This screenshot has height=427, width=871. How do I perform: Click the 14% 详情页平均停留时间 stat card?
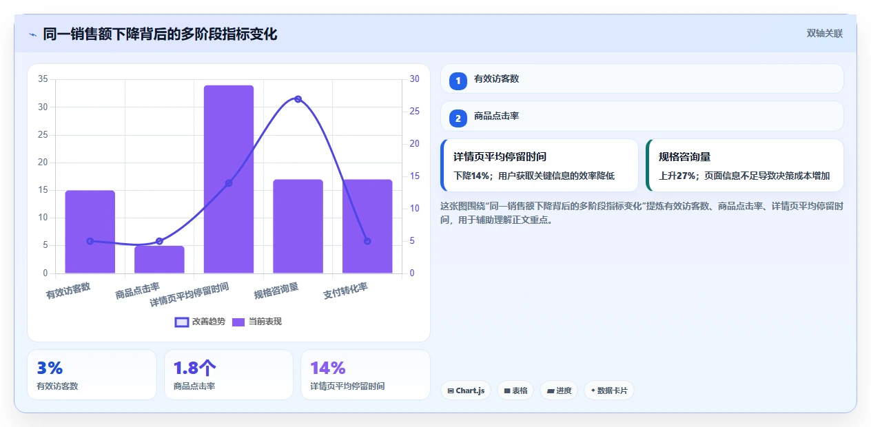(x=365, y=375)
